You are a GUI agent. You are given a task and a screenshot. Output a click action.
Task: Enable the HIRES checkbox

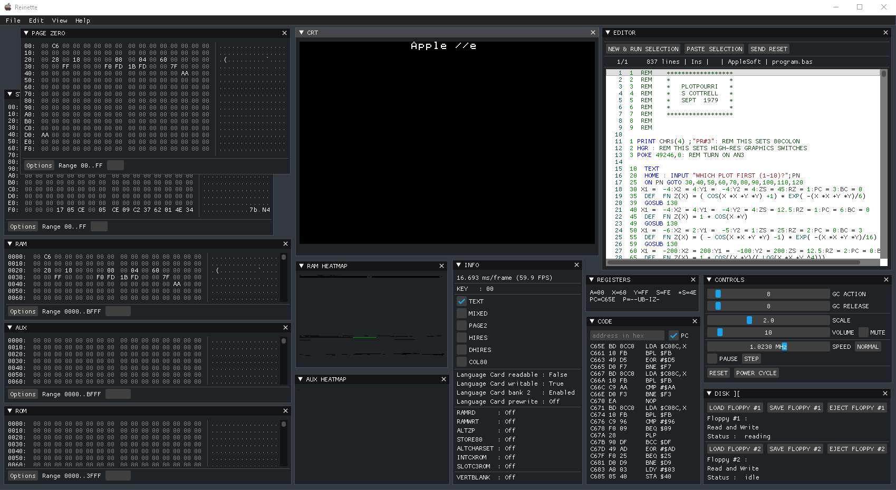point(461,338)
